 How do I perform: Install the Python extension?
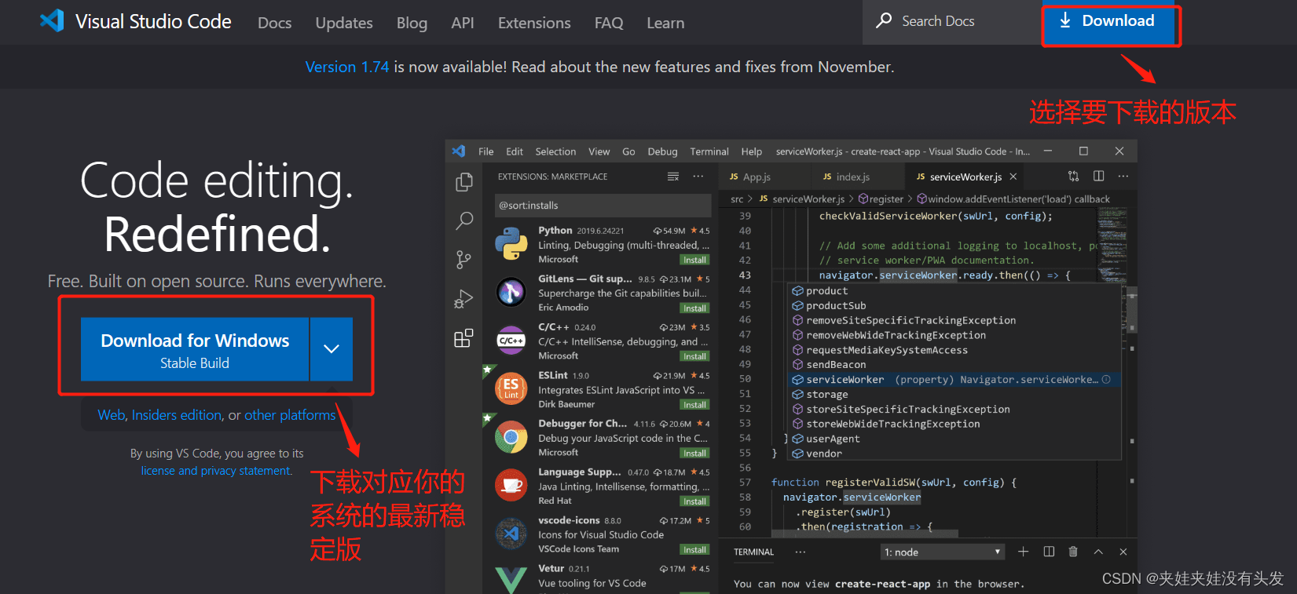click(x=694, y=260)
